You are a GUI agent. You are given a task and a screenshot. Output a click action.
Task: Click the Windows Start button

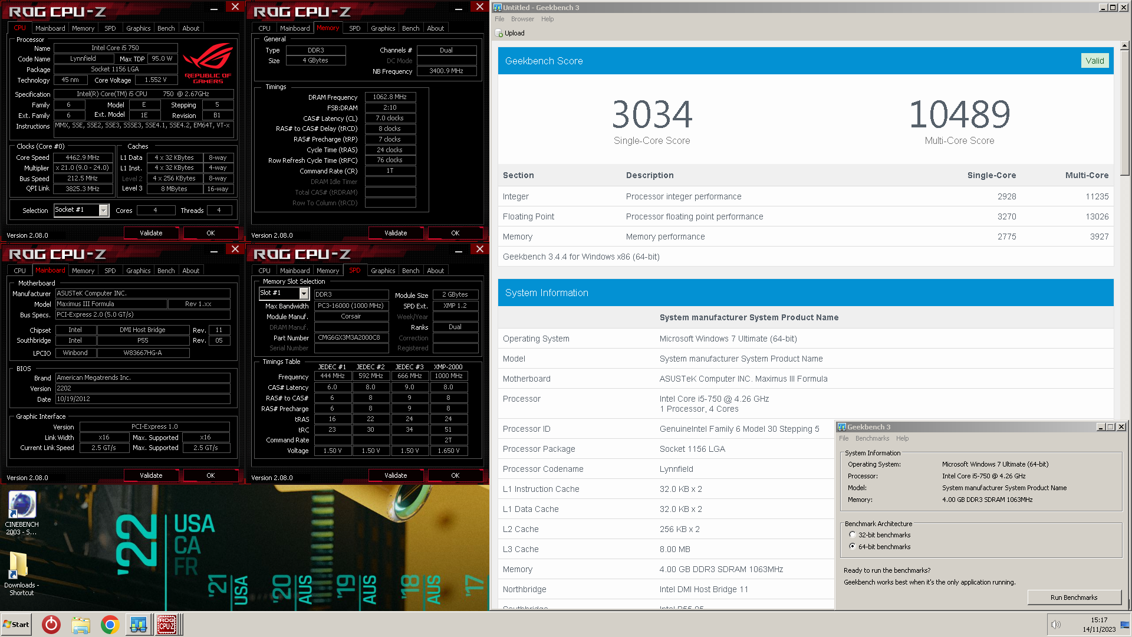click(17, 625)
